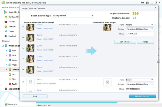The width and height of the screenshot is (162, 107).
Task: Collapse the Vivian's Samsung device tree
Action: pos(3,46)
